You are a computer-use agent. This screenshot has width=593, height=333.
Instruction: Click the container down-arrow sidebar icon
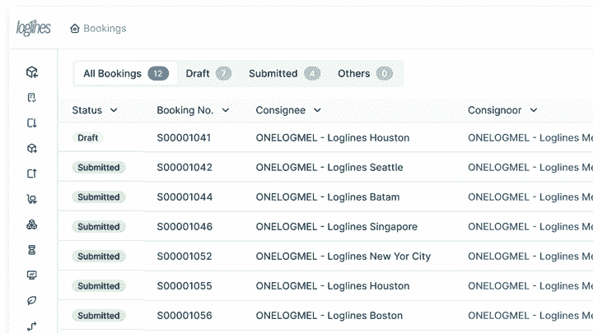click(x=32, y=123)
